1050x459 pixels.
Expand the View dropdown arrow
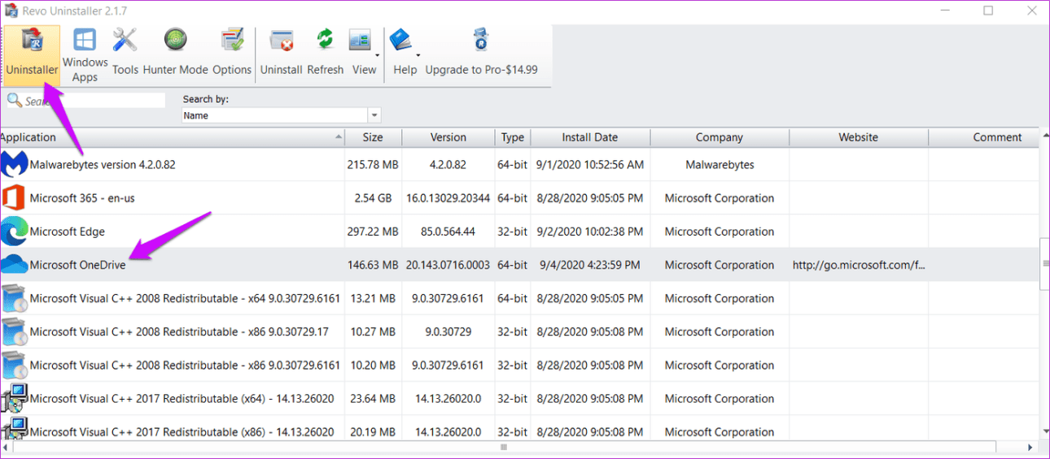pos(378,55)
